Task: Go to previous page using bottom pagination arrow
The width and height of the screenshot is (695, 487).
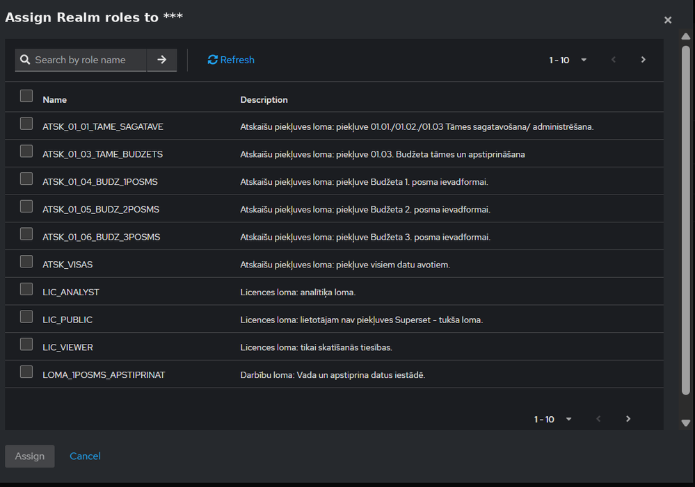Action: coord(598,419)
